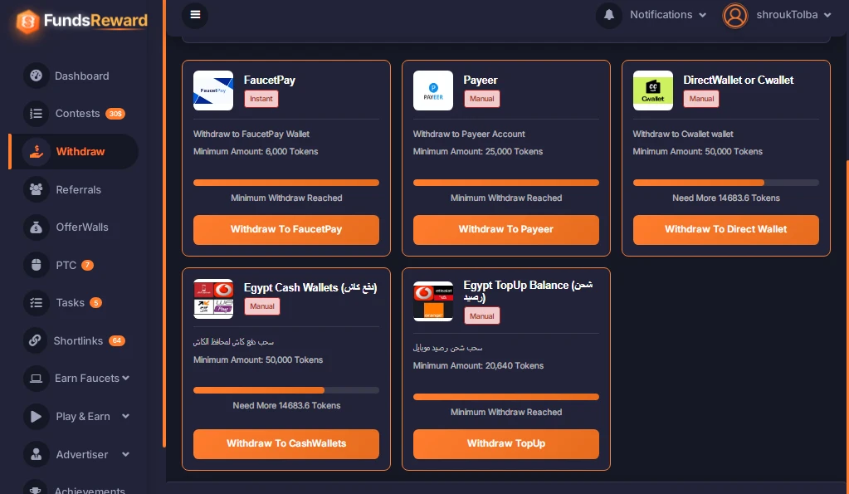Click FaucetPay progress bar
Screen dimensions: 849x494
click(285, 183)
